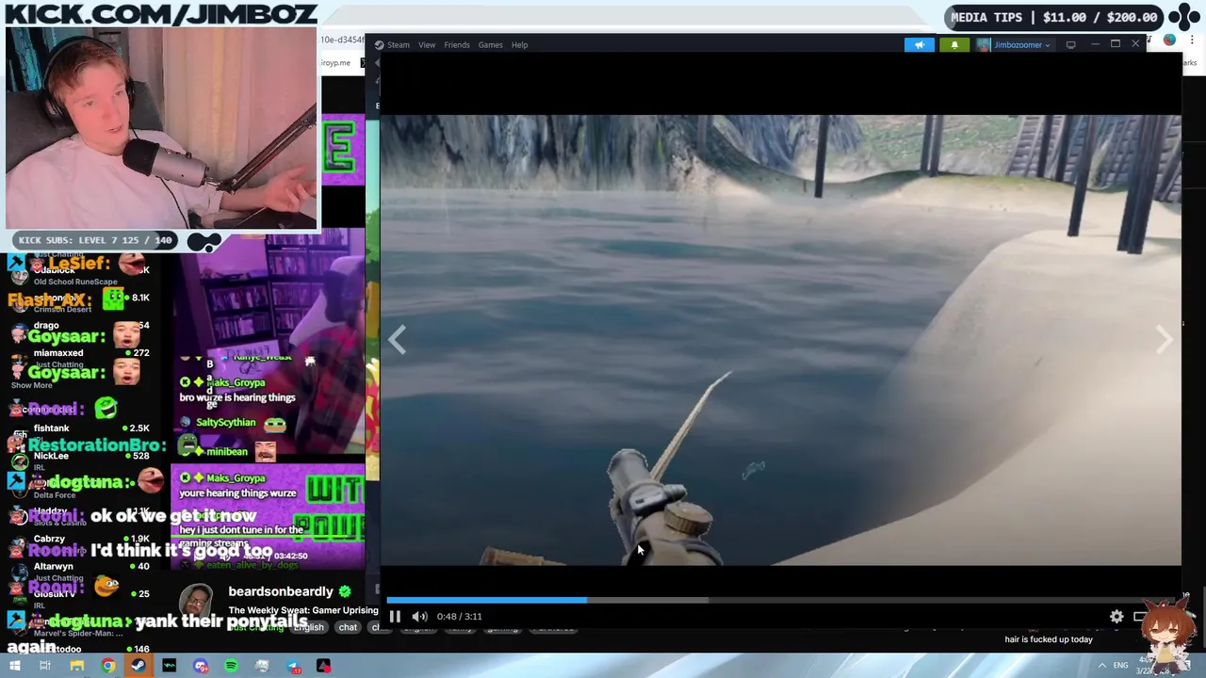Open the View menu in Steam
The height and width of the screenshot is (678, 1206).
tap(427, 44)
